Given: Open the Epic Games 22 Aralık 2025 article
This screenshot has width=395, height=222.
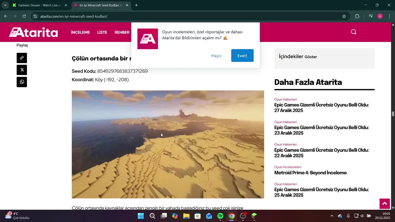Looking at the screenshot, I should tap(321, 153).
